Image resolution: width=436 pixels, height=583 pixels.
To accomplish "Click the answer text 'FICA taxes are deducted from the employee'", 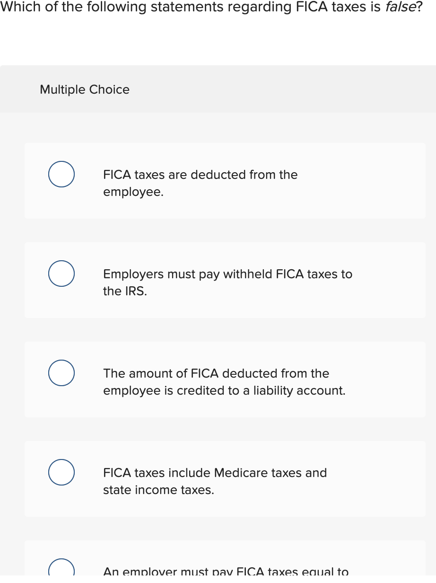I will coord(201,183).
